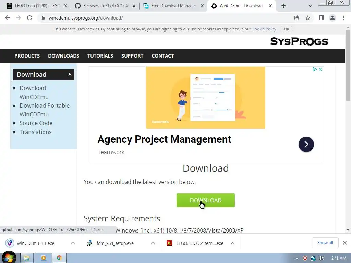Open the AdChoices info icon
351x263 pixels.
(x=315, y=69)
